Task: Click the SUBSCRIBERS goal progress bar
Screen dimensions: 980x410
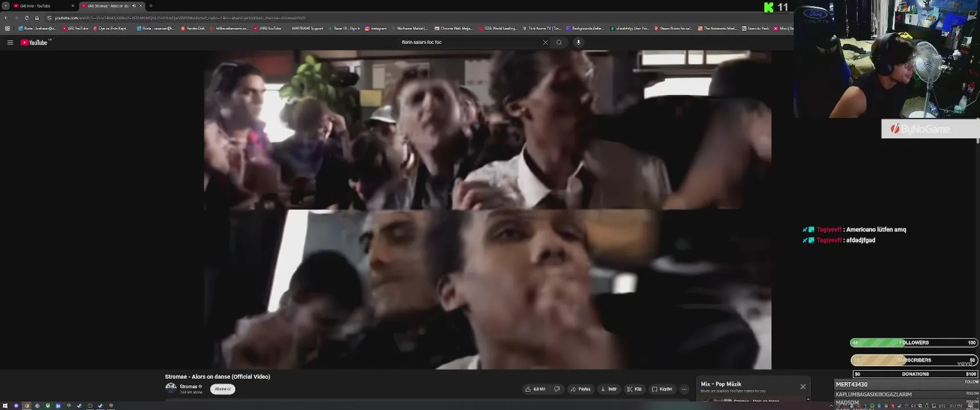Action: coord(914,360)
